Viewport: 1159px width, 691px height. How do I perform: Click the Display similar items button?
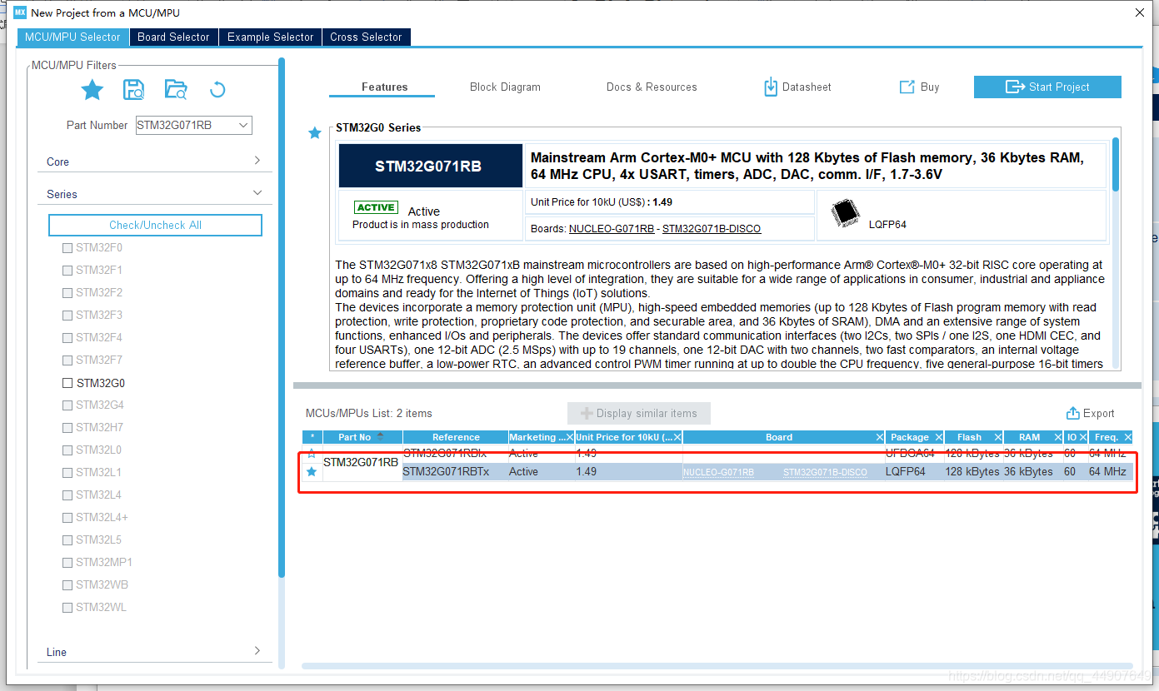tap(638, 413)
